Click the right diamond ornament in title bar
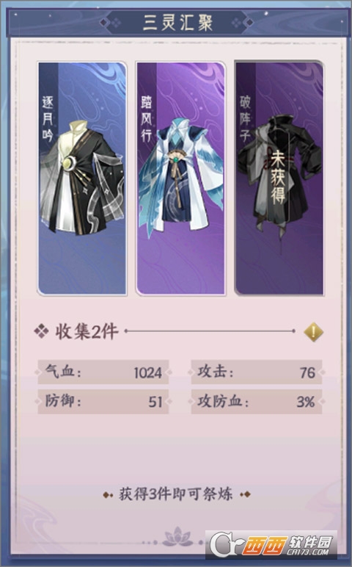Viewport: 352px width, 567px height. point(243,23)
